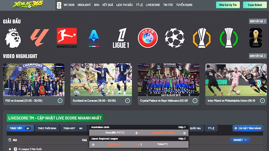Open the Scotland vs Curacao highlight thumbnail
This screenshot has width=269, height=151.
click(101, 80)
